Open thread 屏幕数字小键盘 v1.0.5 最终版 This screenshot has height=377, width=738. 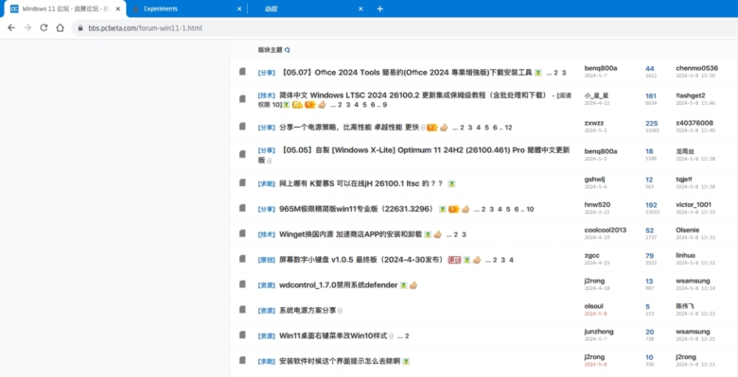click(362, 260)
